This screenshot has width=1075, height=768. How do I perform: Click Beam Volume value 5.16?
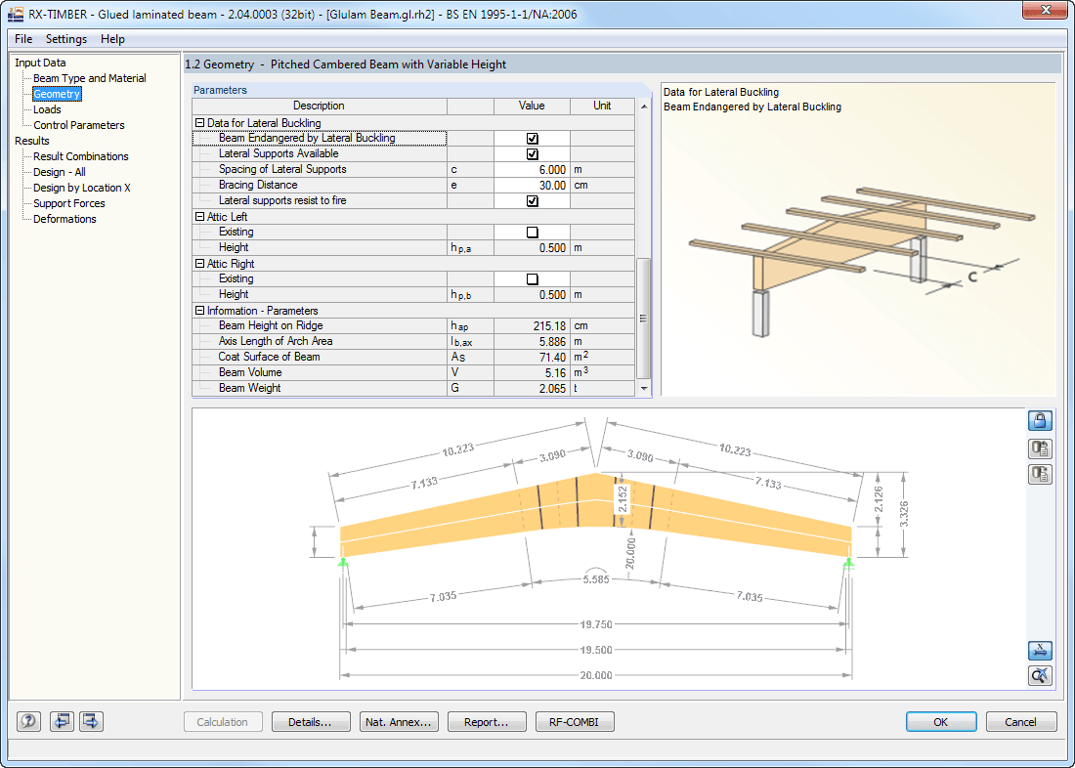pyautogui.click(x=532, y=373)
